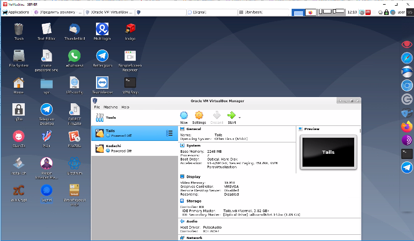Open the File menu in VirtualBox
The width and height of the screenshot is (414, 241).
[x=97, y=107]
